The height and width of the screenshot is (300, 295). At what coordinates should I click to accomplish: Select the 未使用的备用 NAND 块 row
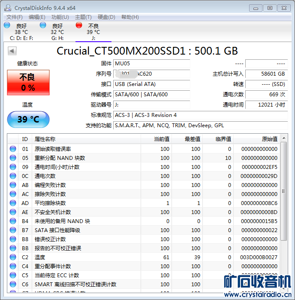tap(144, 221)
